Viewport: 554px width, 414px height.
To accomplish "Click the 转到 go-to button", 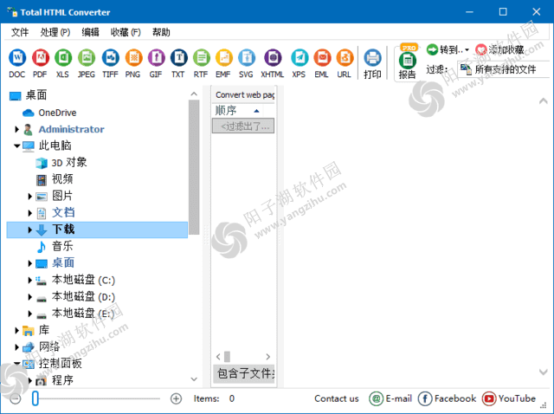I will 444,50.
